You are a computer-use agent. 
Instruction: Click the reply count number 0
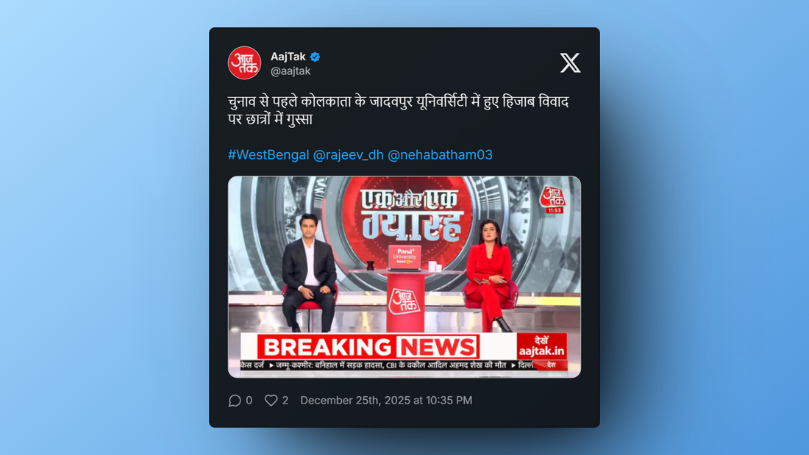(x=249, y=401)
